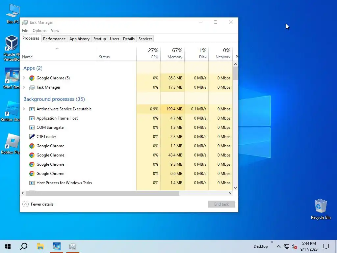Open the notification center icon
The height and width of the screenshot is (253, 337).
coord(326,246)
